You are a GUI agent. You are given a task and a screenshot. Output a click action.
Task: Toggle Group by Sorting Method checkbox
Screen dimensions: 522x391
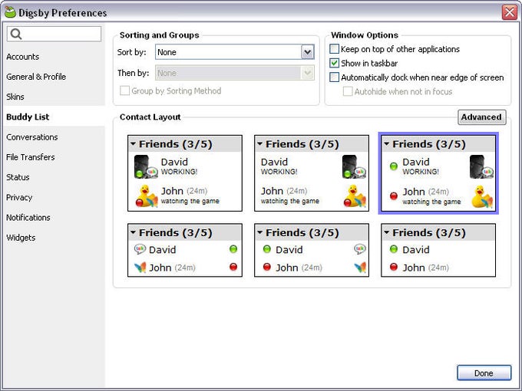pyautogui.click(x=124, y=90)
